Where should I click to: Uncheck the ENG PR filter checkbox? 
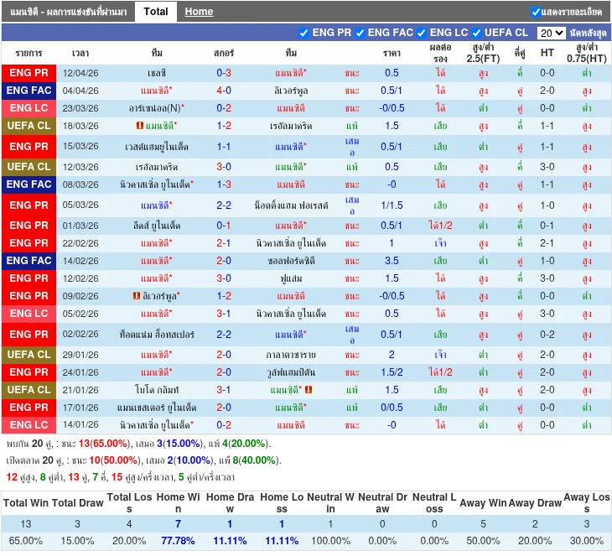click(x=303, y=33)
